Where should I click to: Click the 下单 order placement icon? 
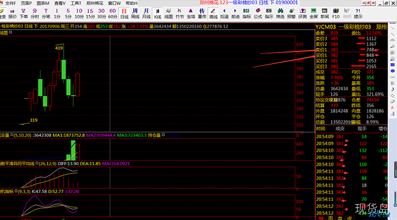pos(24,13)
